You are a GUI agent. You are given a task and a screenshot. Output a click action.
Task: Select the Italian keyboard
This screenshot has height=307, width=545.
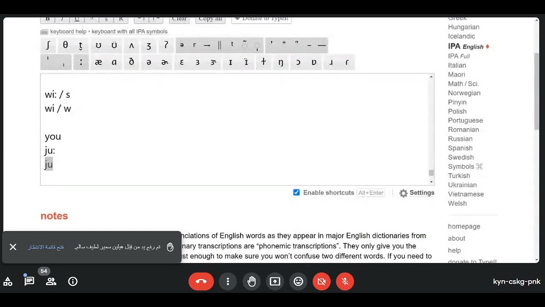coord(457,65)
